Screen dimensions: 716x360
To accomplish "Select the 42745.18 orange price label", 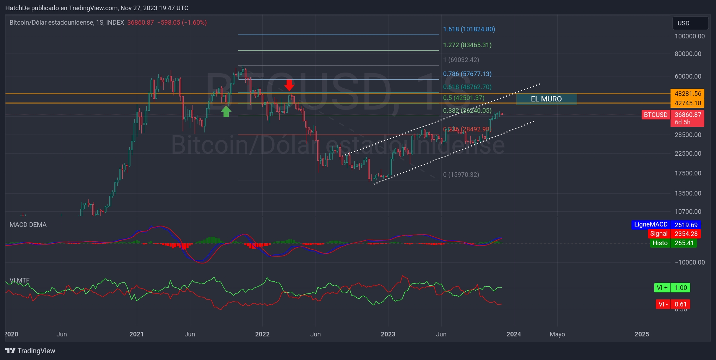I will (687, 103).
